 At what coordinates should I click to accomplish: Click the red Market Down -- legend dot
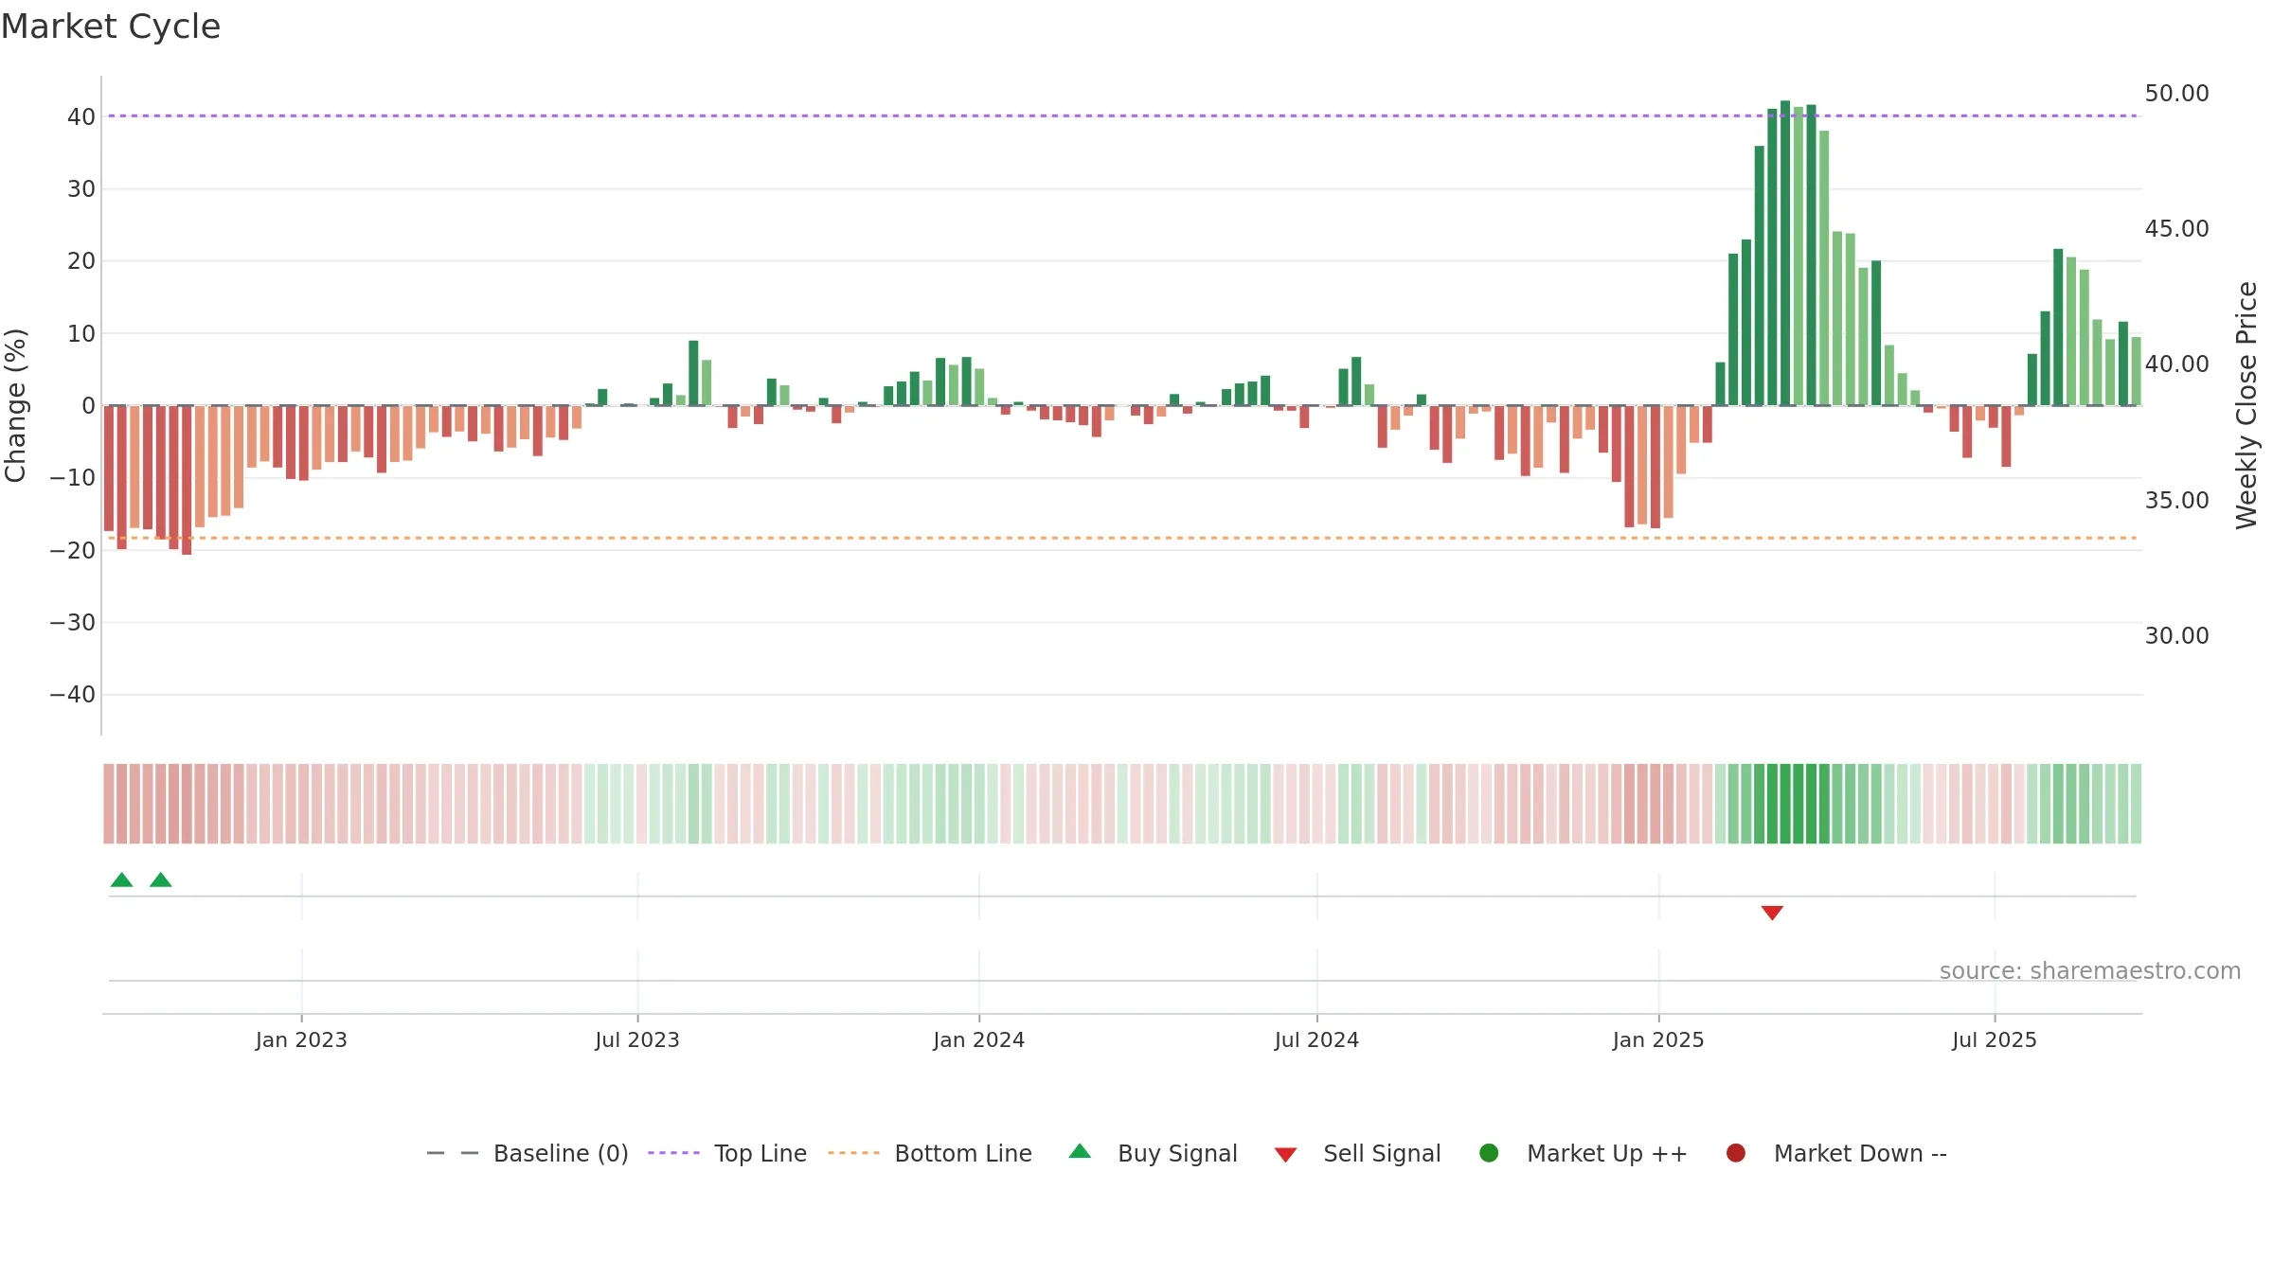point(1736,1153)
